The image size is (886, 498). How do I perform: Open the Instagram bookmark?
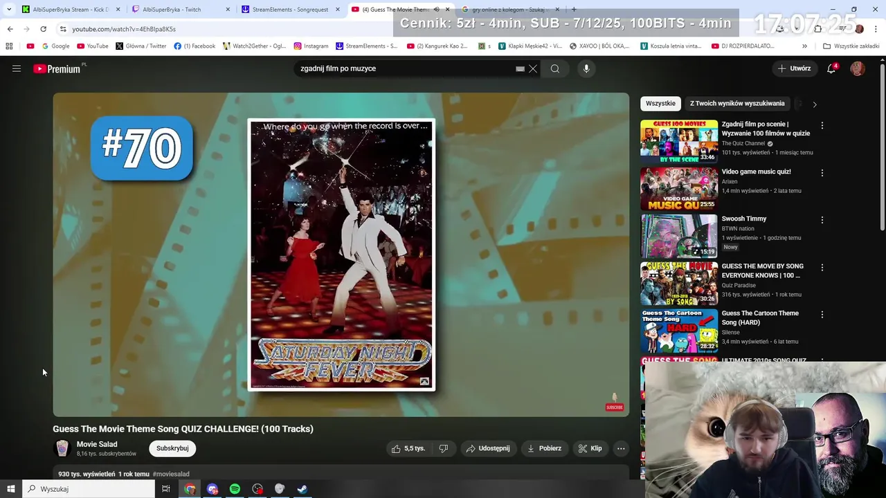coord(311,46)
